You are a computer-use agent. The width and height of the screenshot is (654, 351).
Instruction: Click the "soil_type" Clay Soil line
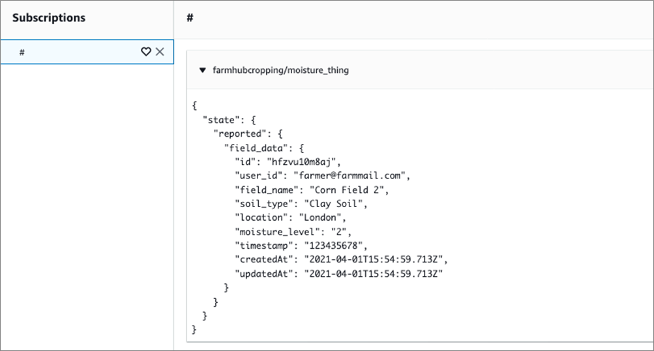pos(301,204)
